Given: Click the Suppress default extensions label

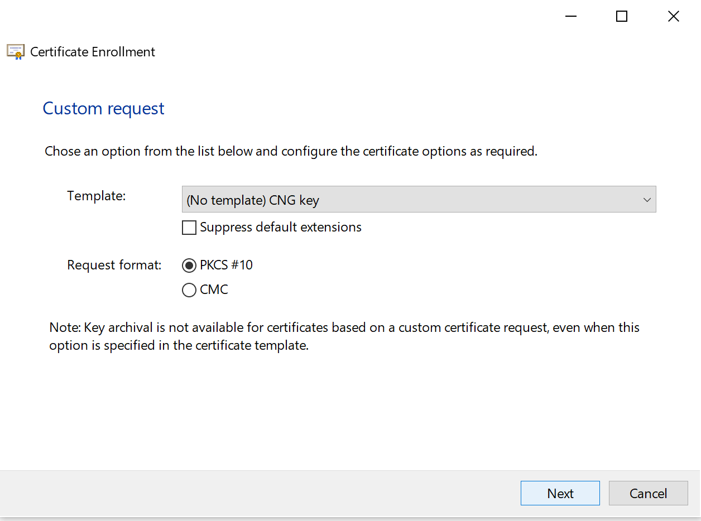Looking at the screenshot, I should pyautogui.click(x=280, y=227).
